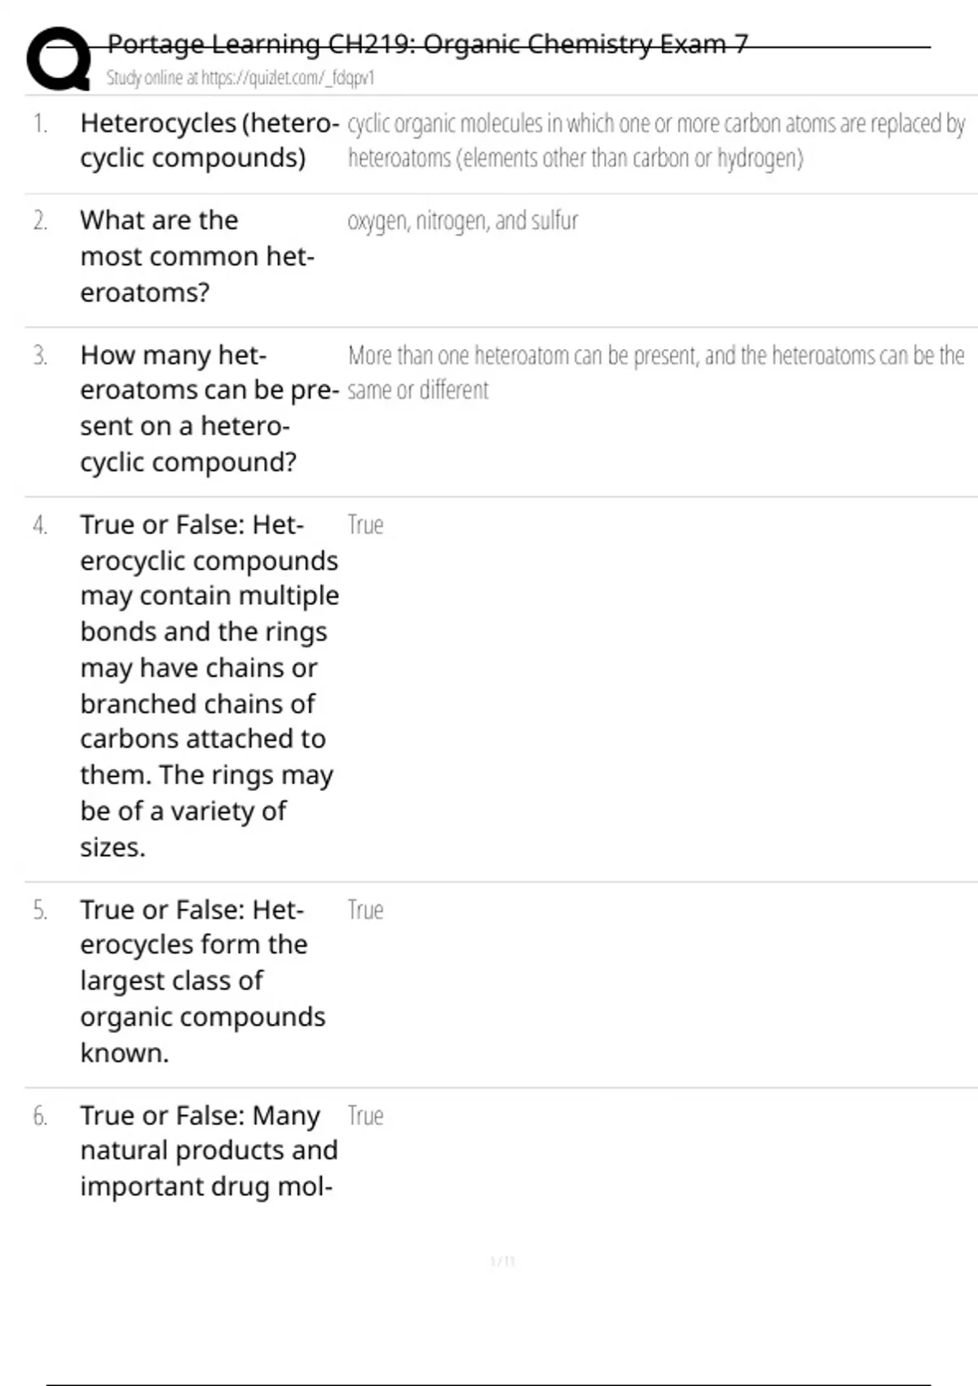The height and width of the screenshot is (1386, 978).
Task: Click the 'True' answer for item 4
Action: pos(365,525)
